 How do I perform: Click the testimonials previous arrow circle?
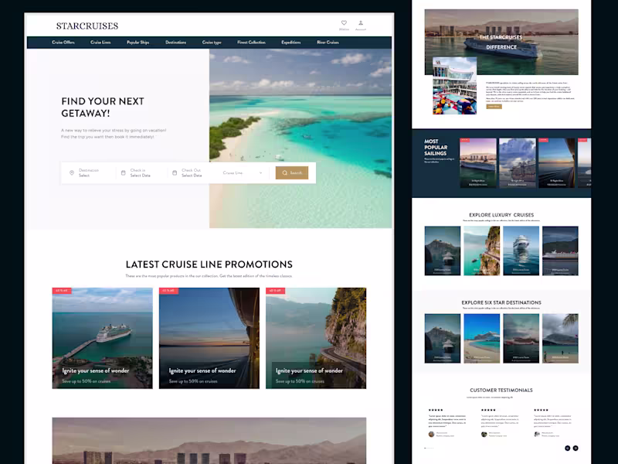coord(567,448)
